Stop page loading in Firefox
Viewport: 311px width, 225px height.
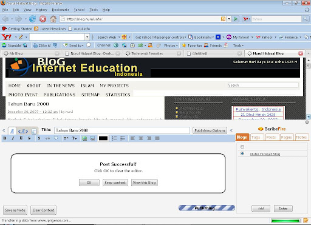pyautogui.click(x=43, y=19)
